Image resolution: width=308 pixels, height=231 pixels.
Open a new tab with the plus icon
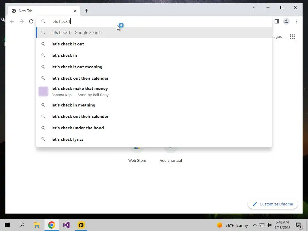(x=87, y=11)
